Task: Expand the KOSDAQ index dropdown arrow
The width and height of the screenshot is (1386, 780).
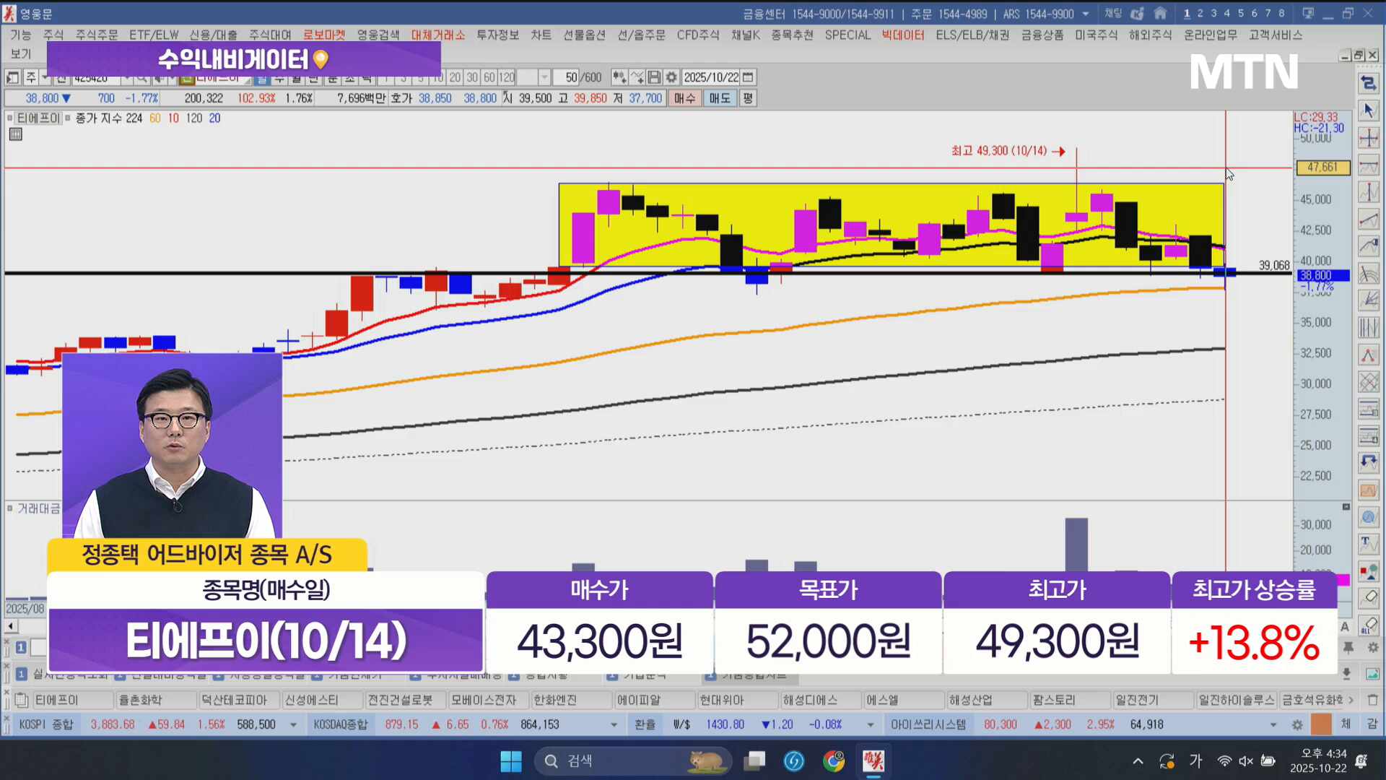Action: click(x=614, y=724)
